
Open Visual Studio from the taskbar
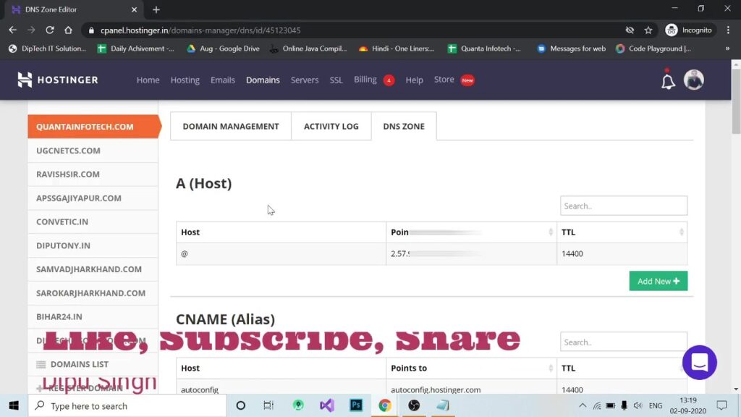pyautogui.click(x=326, y=405)
